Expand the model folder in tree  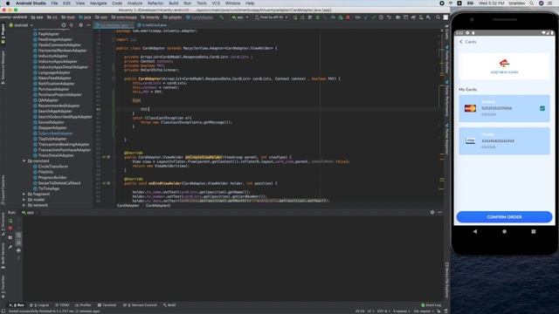click(x=24, y=200)
